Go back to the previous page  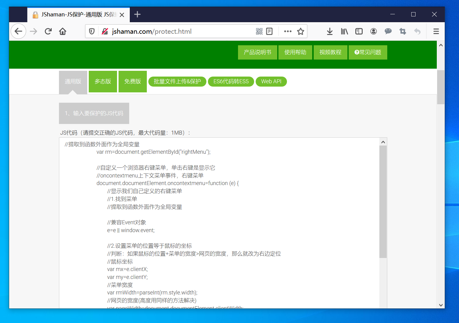pos(19,31)
